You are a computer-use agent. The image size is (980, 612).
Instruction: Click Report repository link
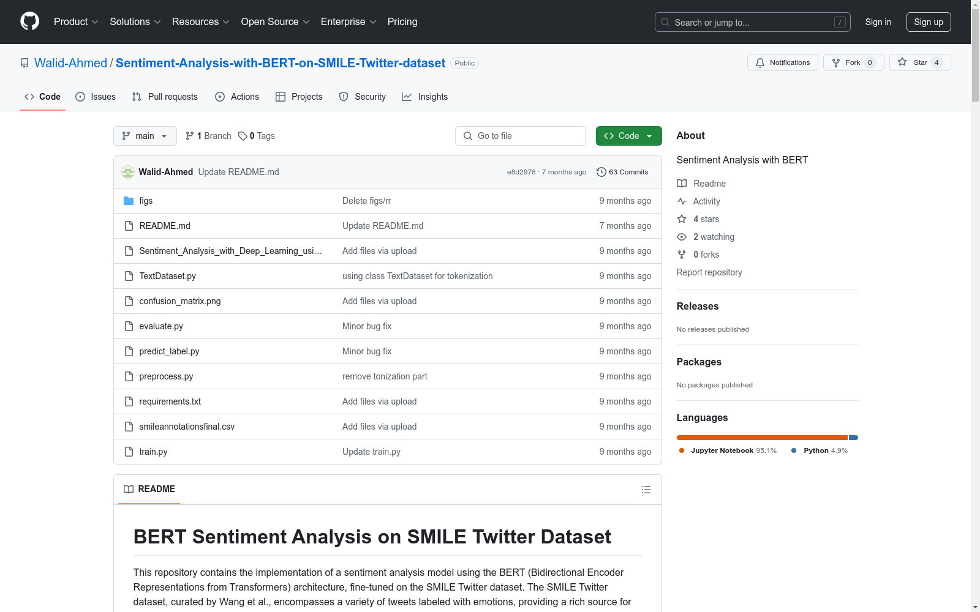709,272
